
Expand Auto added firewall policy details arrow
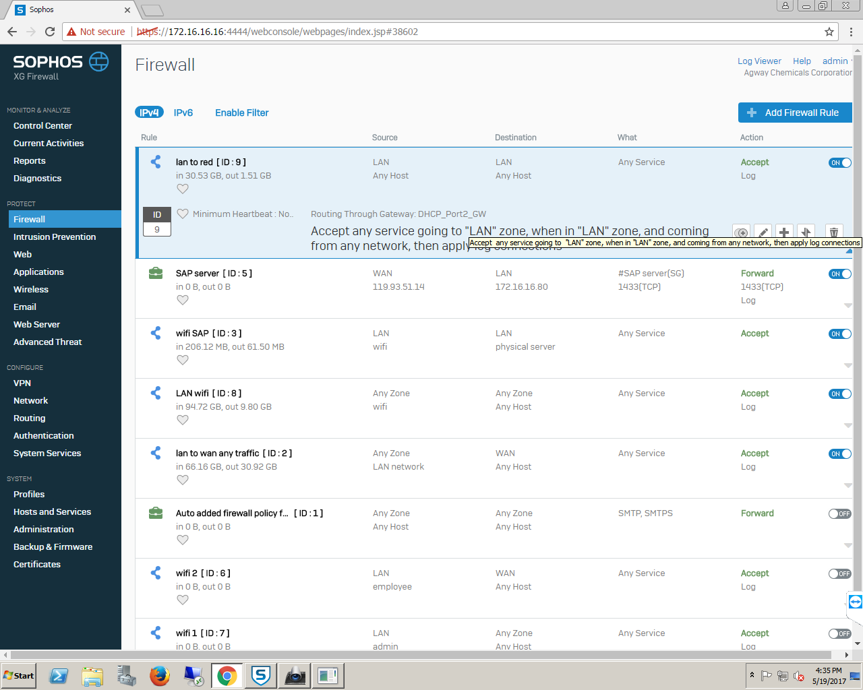848,545
